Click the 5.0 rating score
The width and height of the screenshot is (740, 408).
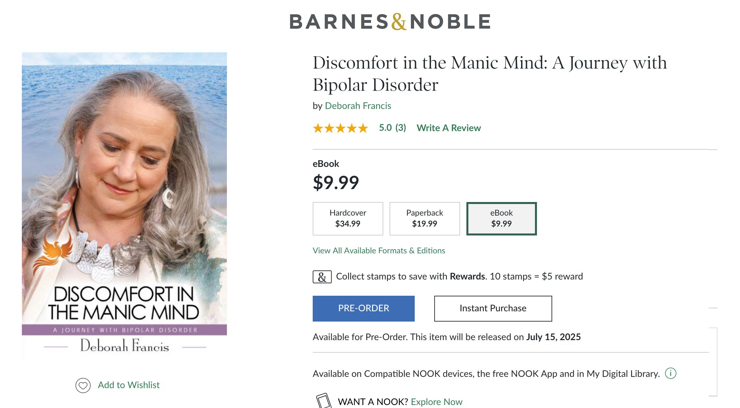pyautogui.click(x=385, y=128)
